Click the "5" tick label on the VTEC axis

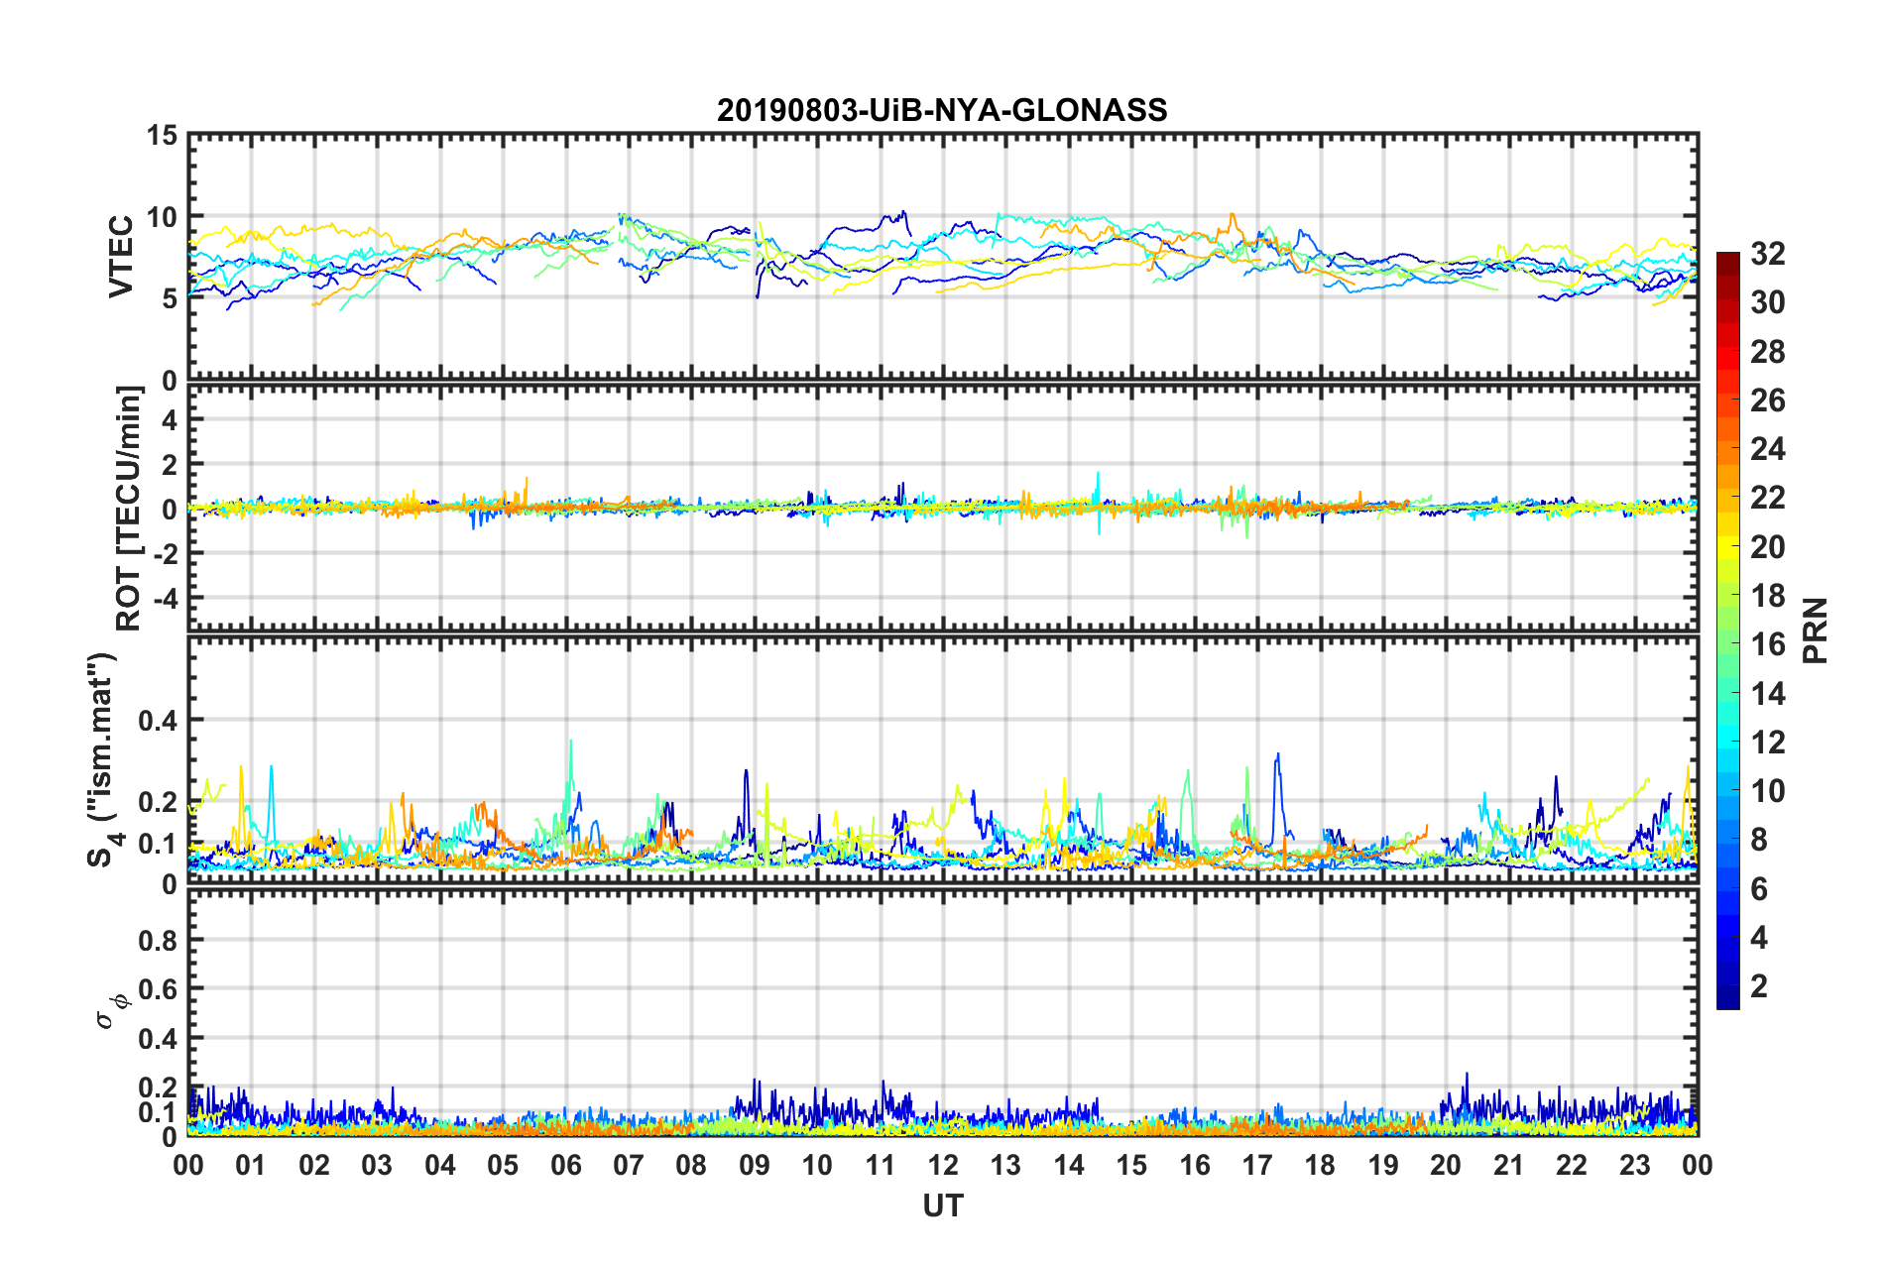pos(170,298)
